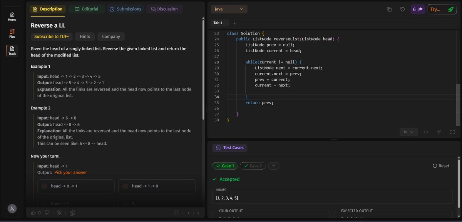Click the Accepted status text

pos(229,179)
